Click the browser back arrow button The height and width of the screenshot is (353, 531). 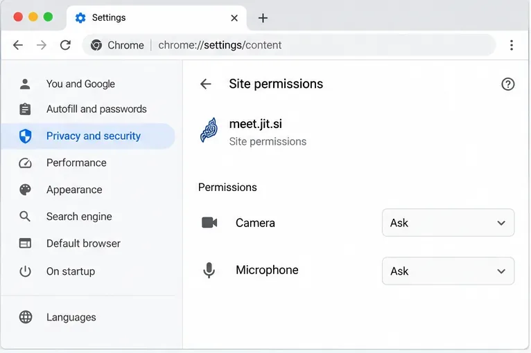[x=18, y=45]
